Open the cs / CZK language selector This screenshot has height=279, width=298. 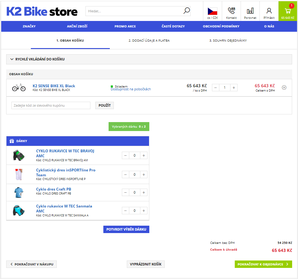point(212,11)
